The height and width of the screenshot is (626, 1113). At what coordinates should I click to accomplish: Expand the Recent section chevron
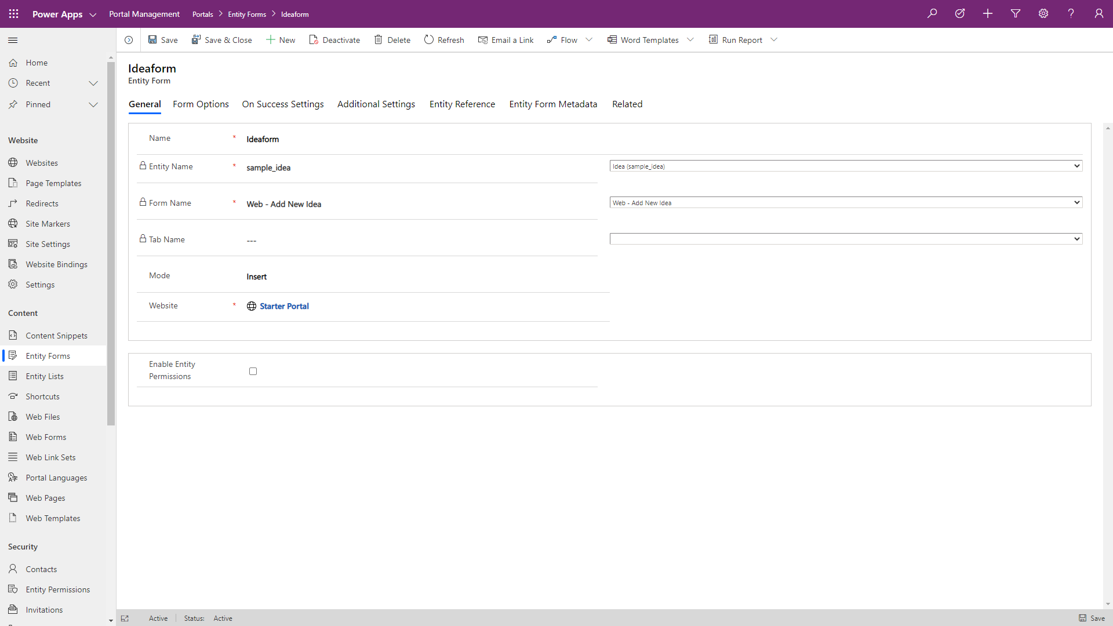click(x=93, y=83)
